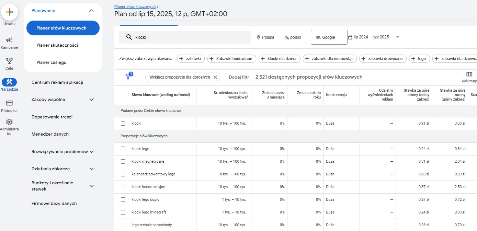Expand Zasoby wspólne section
This screenshot has height=231, width=477.
(91, 100)
